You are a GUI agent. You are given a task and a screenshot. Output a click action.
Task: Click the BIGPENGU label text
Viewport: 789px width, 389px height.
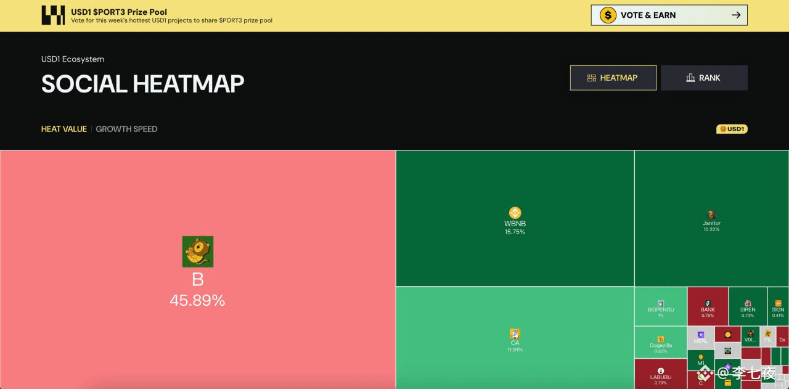[661, 309]
